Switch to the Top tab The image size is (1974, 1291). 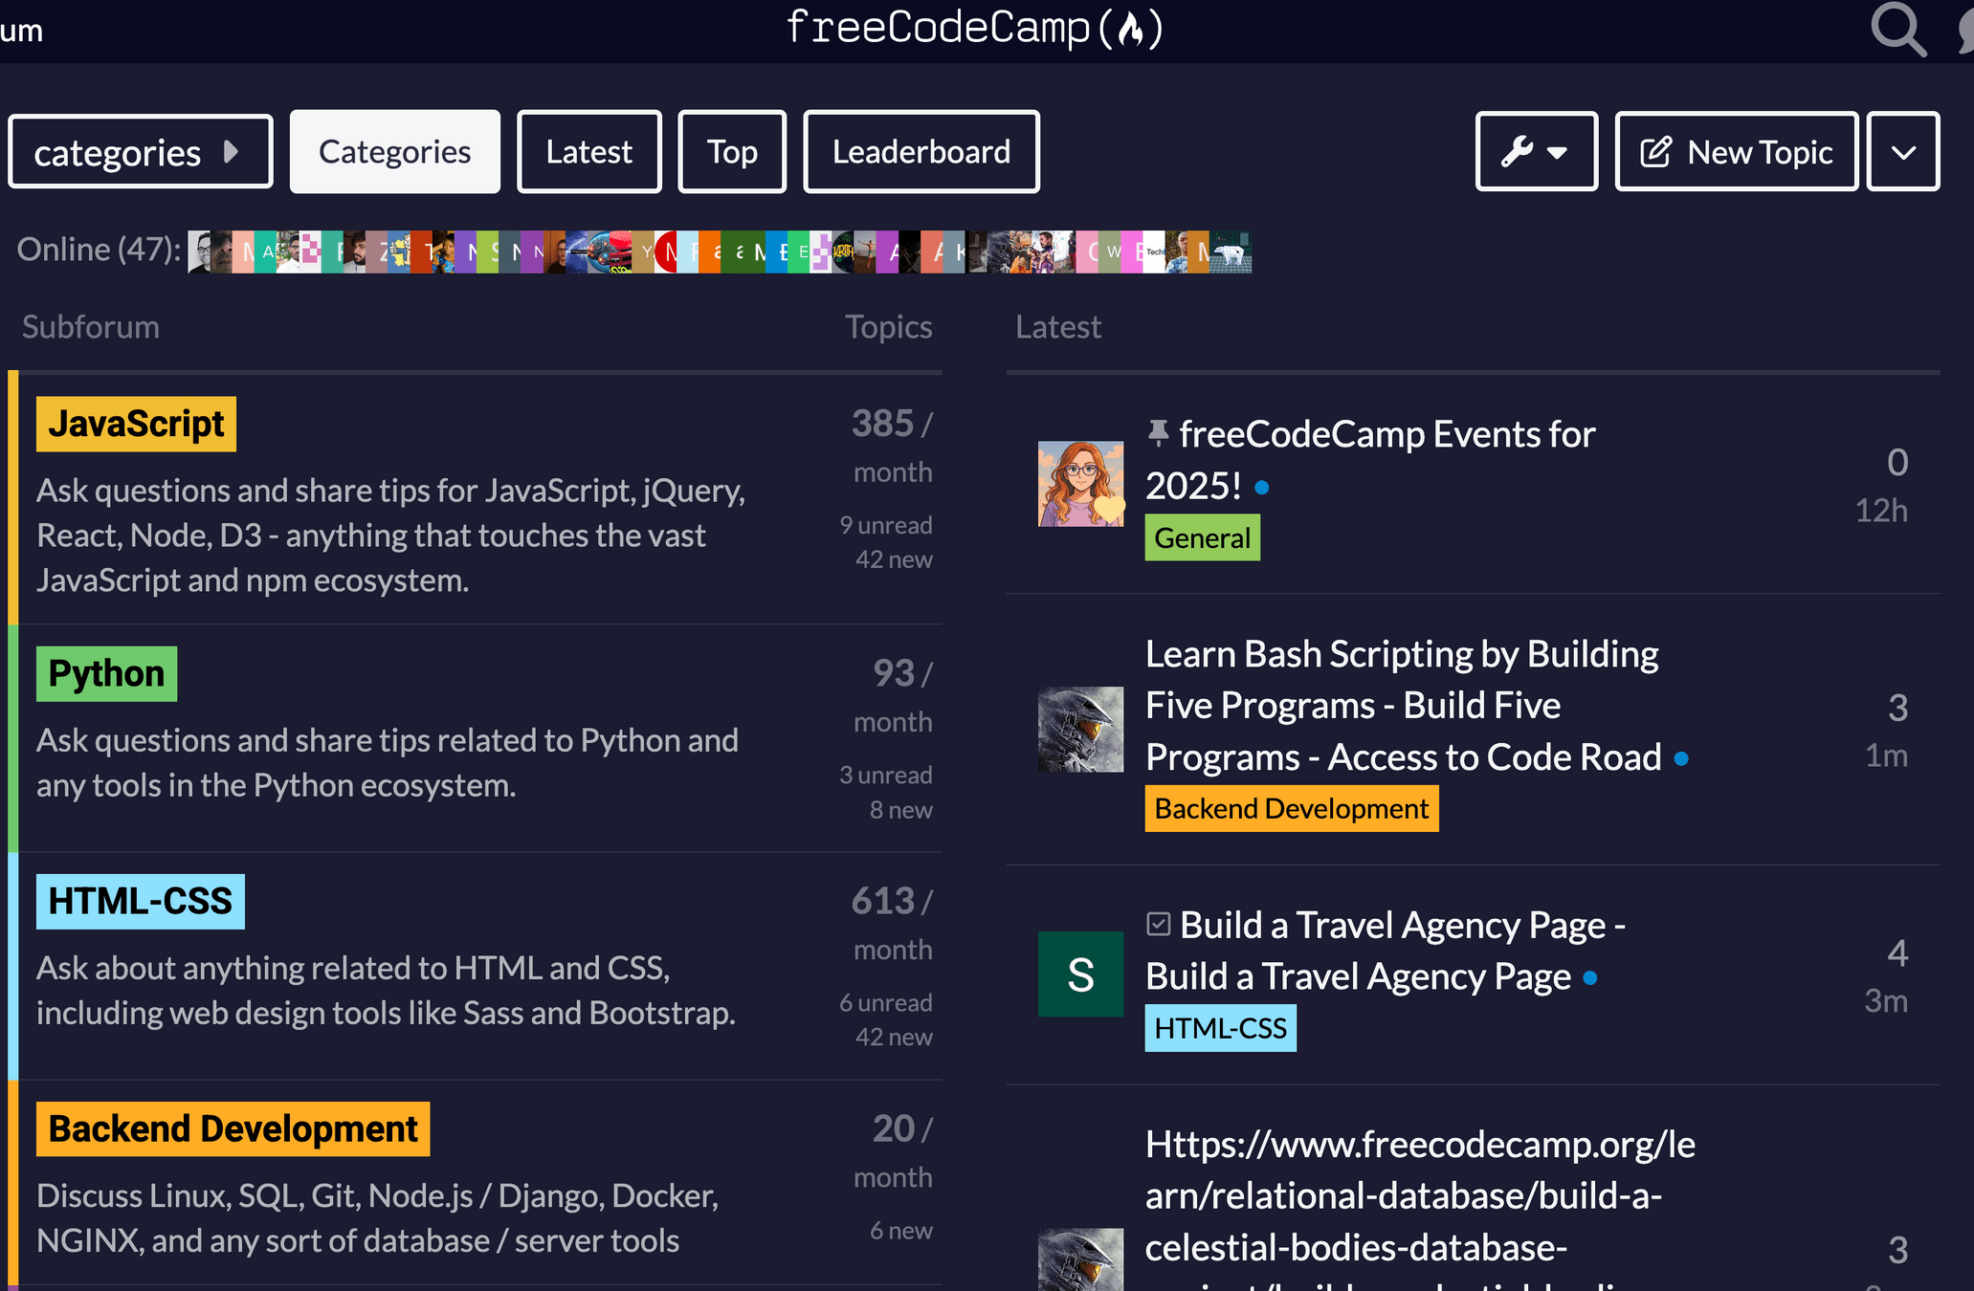point(732,152)
